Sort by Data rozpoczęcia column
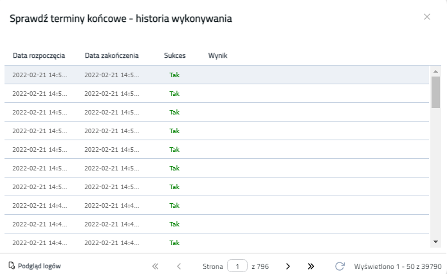 pyautogui.click(x=39, y=56)
